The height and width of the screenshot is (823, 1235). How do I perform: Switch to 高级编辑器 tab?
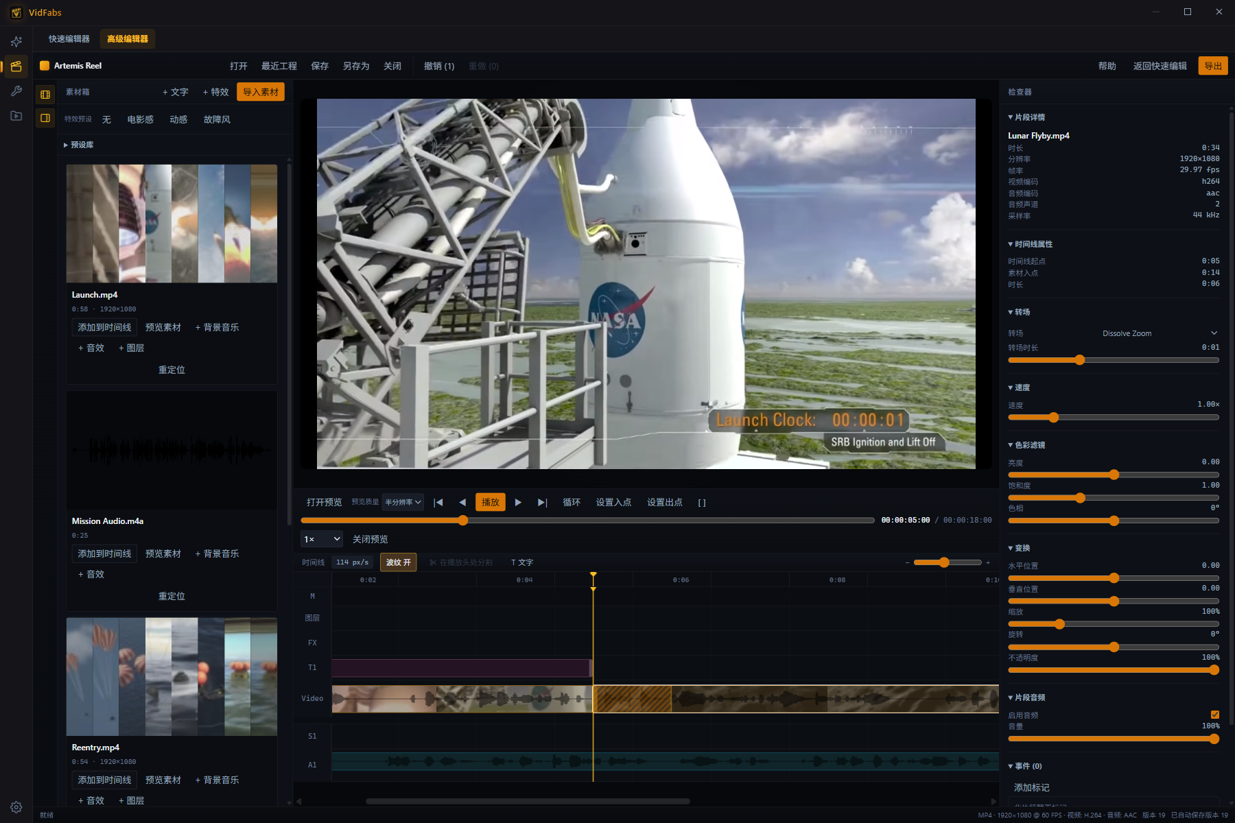(x=128, y=39)
